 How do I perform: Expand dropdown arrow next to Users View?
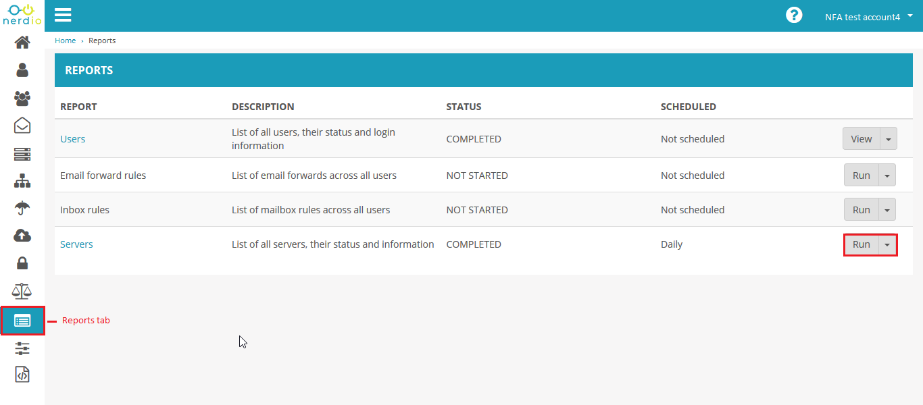[x=888, y=139]
